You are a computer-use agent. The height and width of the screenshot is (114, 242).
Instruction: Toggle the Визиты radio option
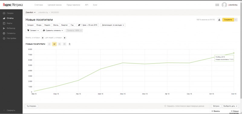pyautogui.click(x=212, y=111)
